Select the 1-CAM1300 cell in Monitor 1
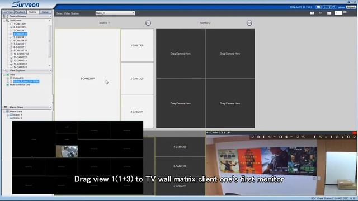 click(x=137, y=45)
